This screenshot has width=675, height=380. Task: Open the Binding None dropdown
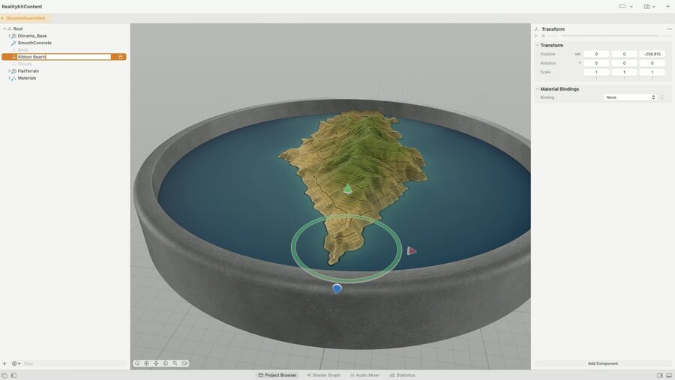(x=630, y=97)
